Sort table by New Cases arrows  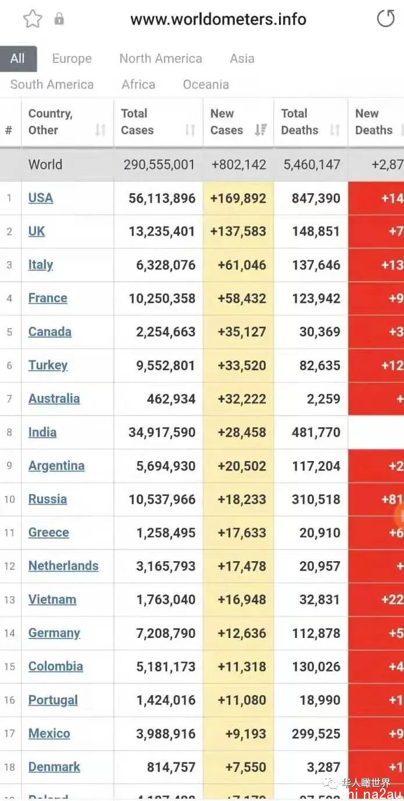(260, 130)
